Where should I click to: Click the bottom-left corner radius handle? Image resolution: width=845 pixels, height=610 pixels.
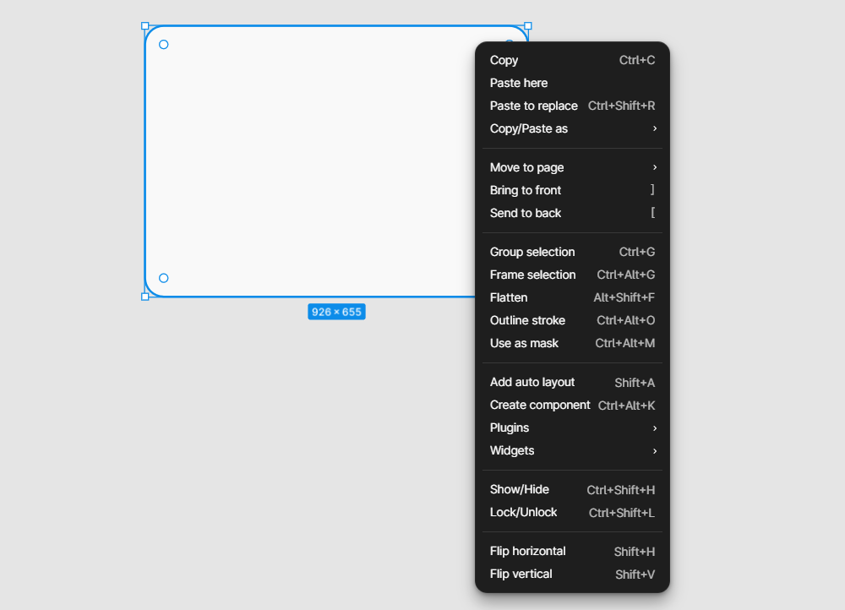[164, 278]
